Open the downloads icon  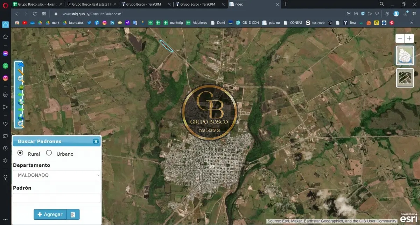pos(405,14)
